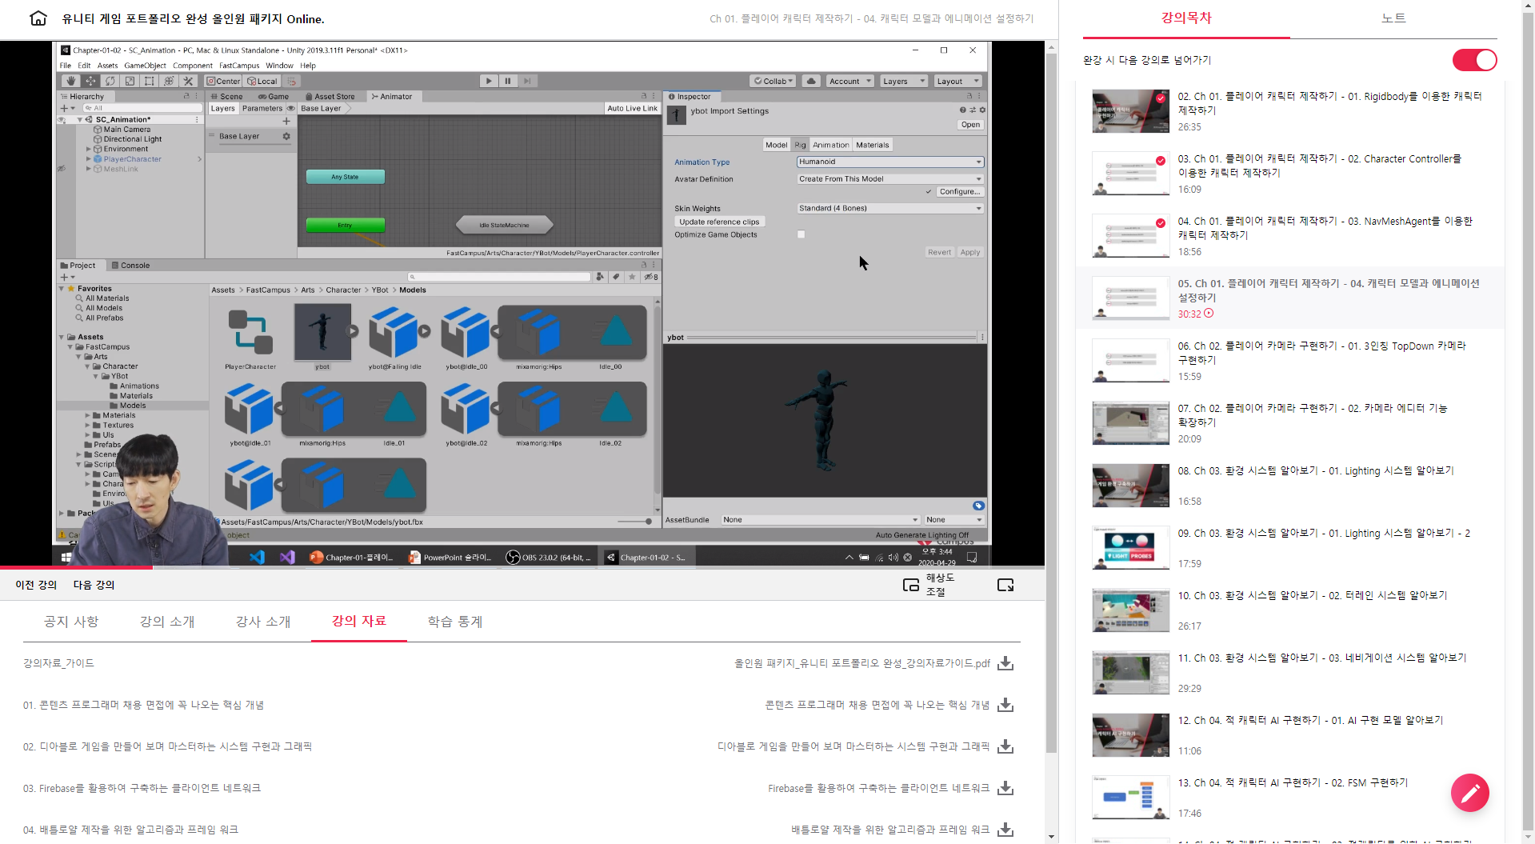This screenshot has height=844, width=1535.
Task: Select the Unity Hand tool
Action: coord(71,81)
